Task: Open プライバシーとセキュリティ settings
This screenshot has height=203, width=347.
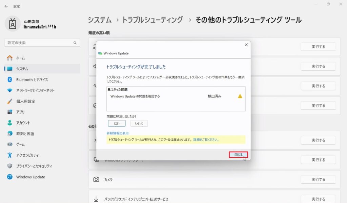Action: [x=42, y=166]
